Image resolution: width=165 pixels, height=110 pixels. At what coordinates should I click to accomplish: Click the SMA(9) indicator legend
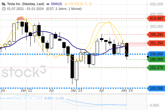(x=54, y=4)
